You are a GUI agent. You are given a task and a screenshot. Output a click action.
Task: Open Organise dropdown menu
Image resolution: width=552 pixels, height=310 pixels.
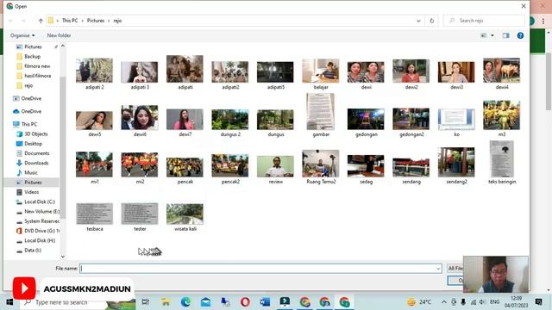click(x=22, y=35)
